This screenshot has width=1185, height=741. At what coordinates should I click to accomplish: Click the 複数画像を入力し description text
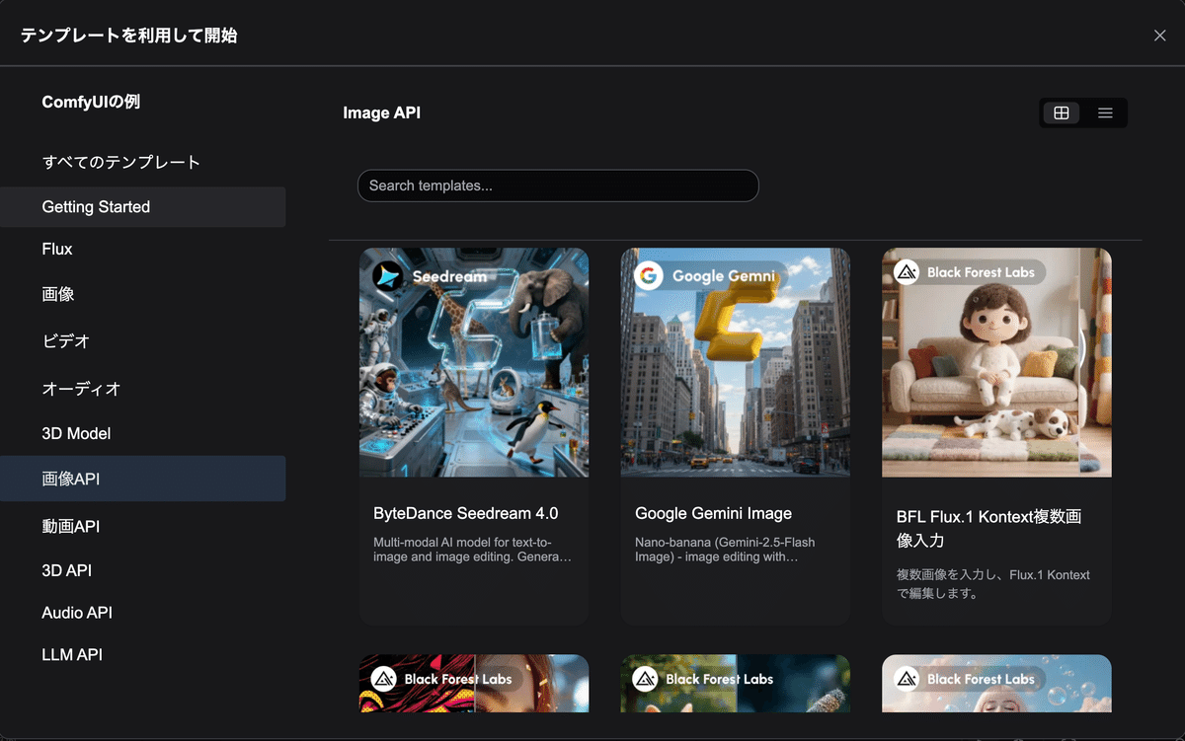click(x=992, y=584)
